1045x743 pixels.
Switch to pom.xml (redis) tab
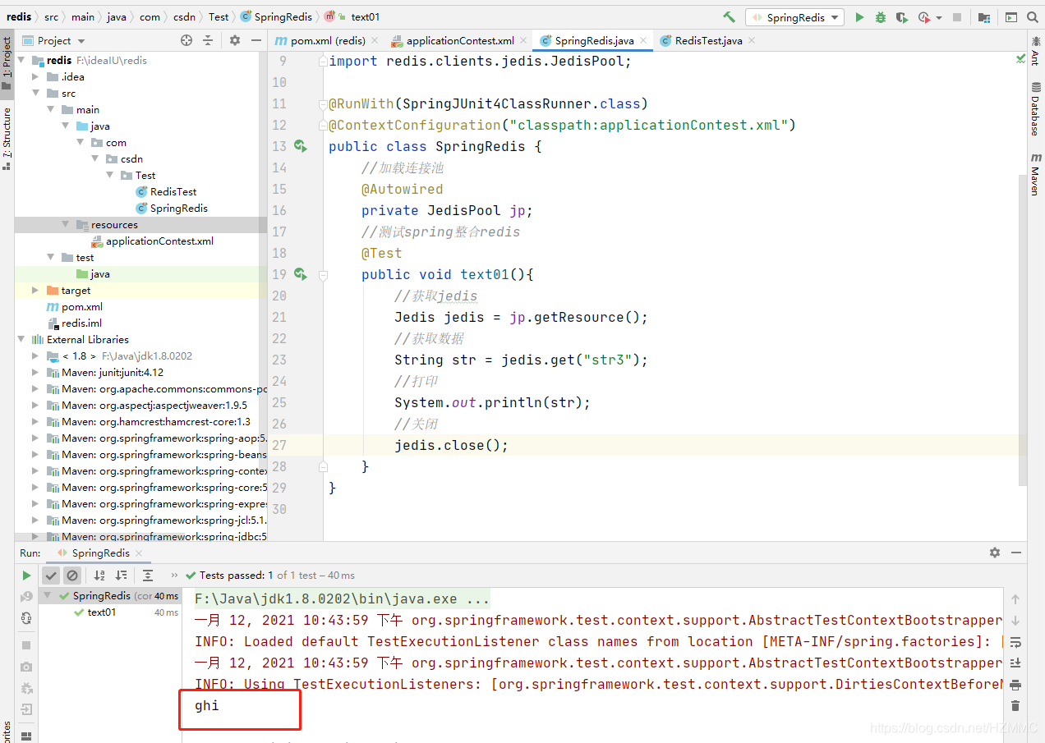327,40
